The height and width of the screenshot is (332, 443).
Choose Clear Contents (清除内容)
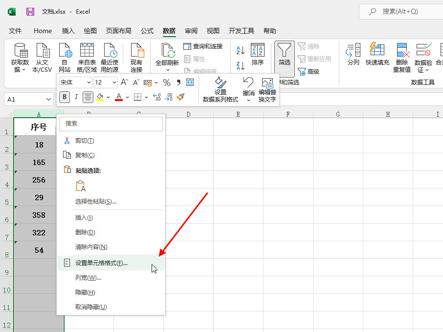[111, 247]
